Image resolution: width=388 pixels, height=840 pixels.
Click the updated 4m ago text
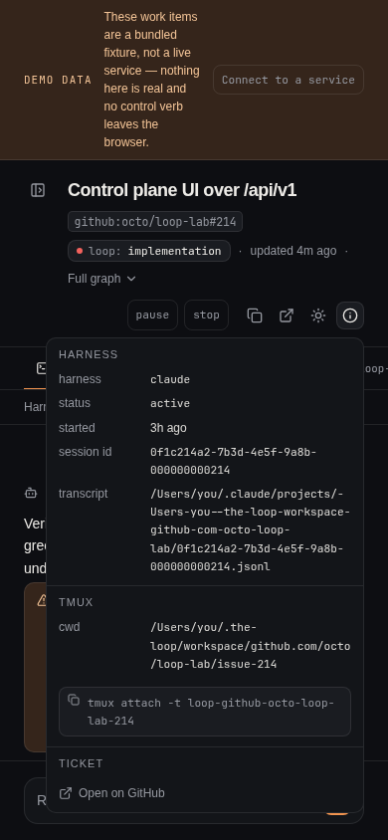pyautogui.click(x=293, y=251)
